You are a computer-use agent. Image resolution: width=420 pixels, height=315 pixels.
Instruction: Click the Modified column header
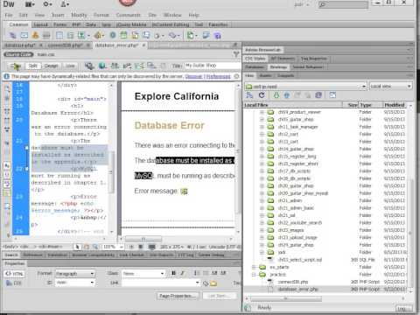click(x=395, y=105)
